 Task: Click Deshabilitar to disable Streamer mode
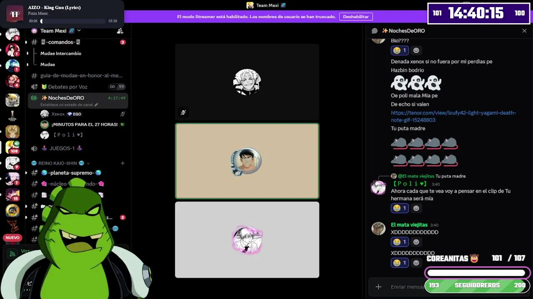(x=356, y=17)
